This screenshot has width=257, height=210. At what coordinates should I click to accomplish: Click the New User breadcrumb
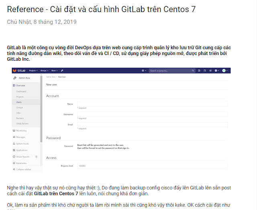(62, 77)
